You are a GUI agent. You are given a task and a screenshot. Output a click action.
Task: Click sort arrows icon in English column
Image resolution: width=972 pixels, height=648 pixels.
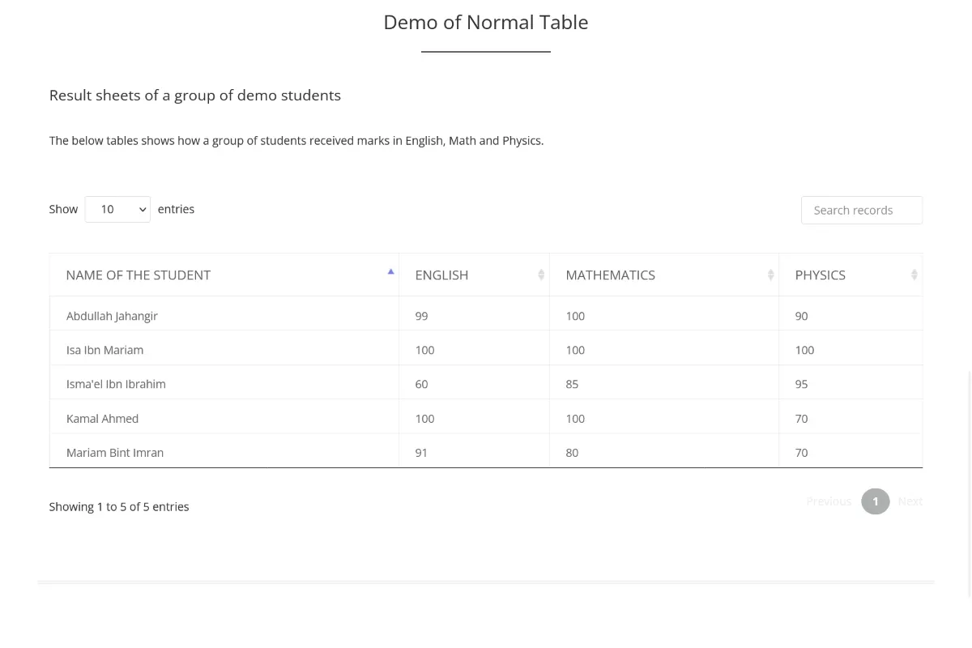(541, 275)
